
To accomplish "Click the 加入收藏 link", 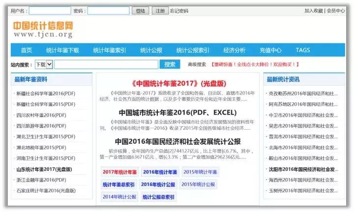I will (x=314, y=11).
